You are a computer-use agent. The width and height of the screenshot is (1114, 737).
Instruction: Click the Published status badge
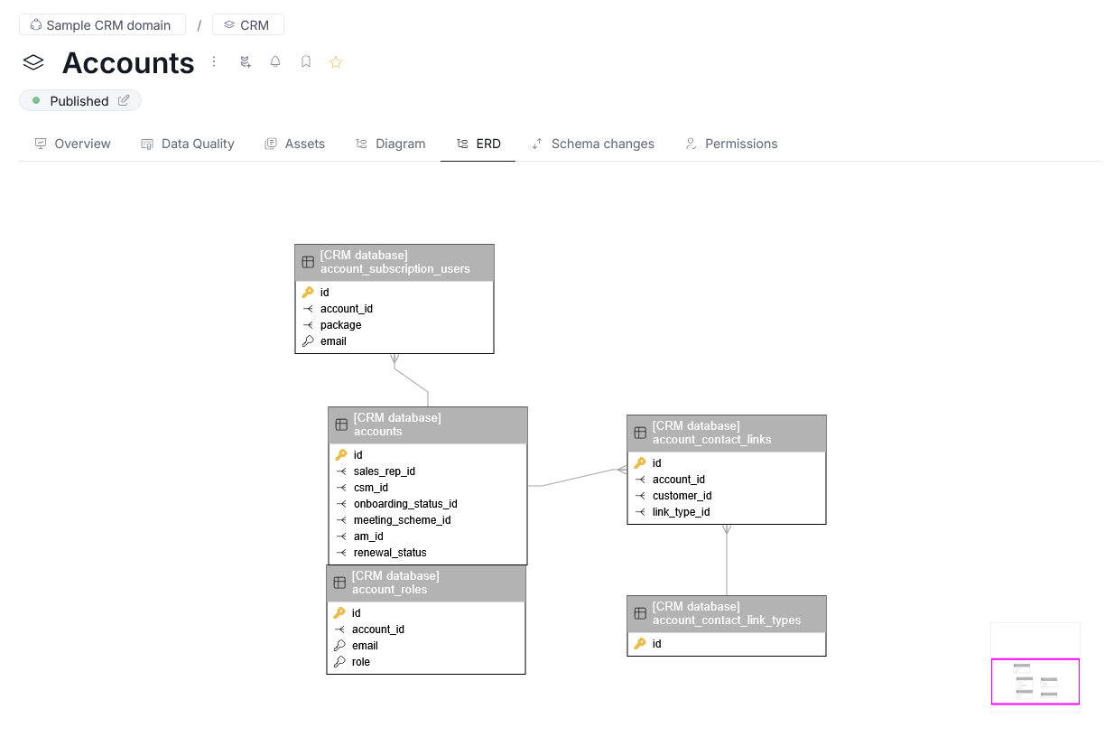79,100
